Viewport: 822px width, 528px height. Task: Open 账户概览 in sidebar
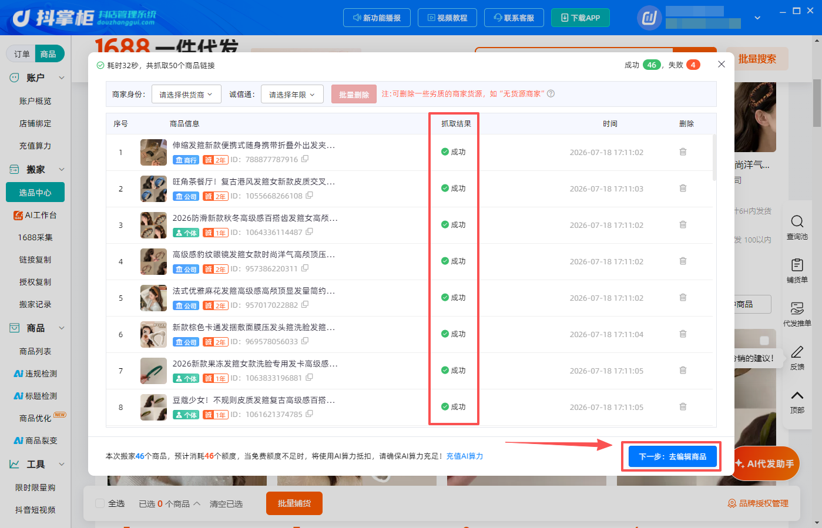[x=35, y=101]
